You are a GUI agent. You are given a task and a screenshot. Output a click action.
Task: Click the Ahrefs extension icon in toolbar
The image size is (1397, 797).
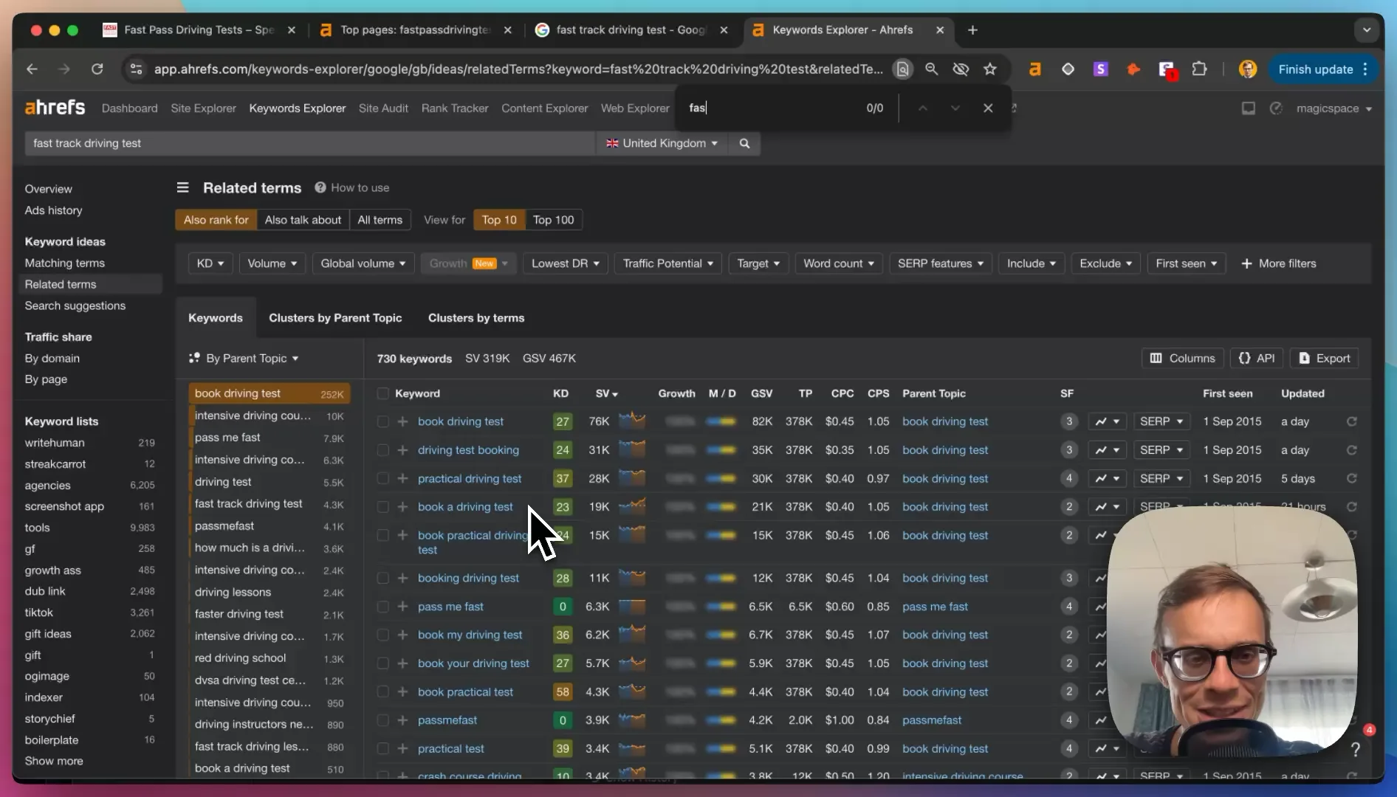pos(1034,69)
